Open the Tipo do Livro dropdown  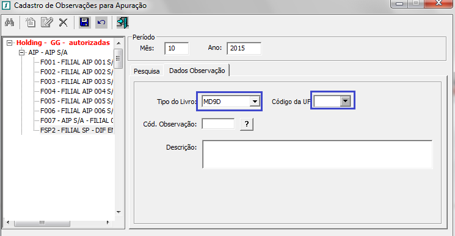[255, 102]
